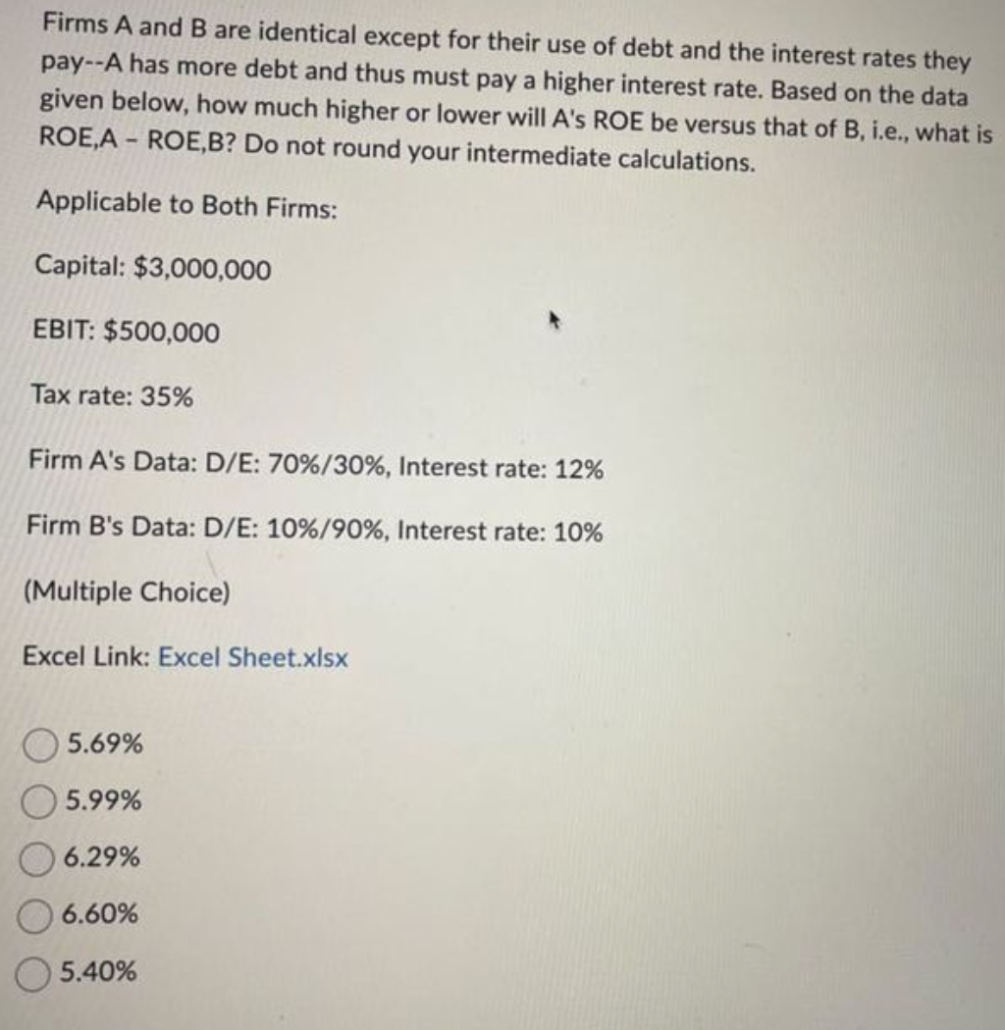Click the Multiple Choice text
Image resolution: width=1005 pixels, height=1030 pixels.
coord(127,592)
